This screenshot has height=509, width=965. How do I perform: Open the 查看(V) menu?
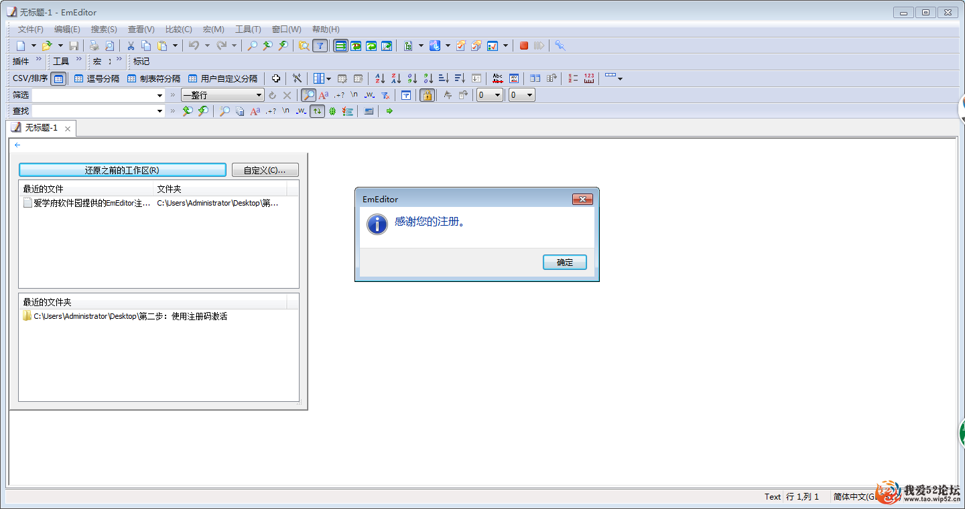click(x=141, y=29)
